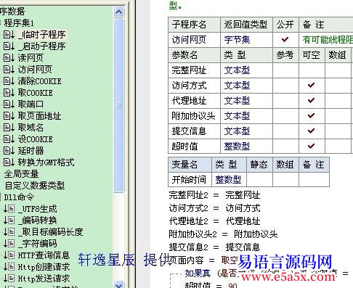Click the icon beside 延时器
Screen dimensions: 353x288
click(x=9, y=151)
